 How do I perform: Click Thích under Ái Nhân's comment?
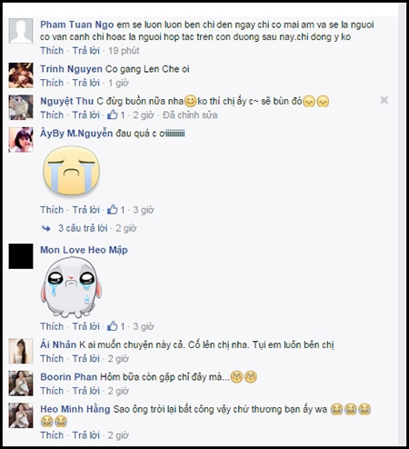click(x=52, y=358)
